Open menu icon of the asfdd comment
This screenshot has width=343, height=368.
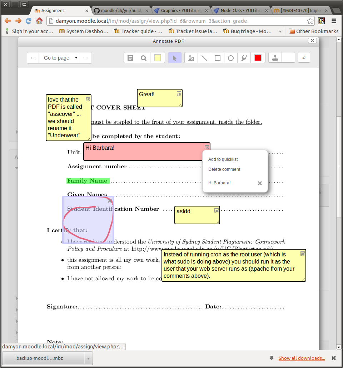click(x=217, y=210)
